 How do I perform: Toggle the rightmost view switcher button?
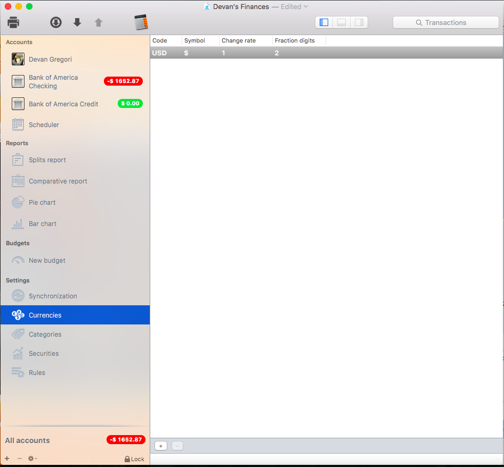click(358, 22)
